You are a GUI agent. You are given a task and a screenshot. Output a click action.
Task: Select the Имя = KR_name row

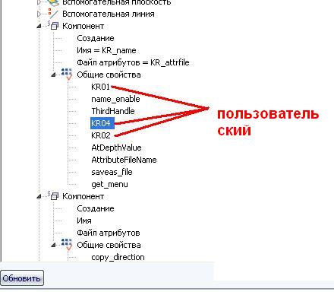pyautogui.click(x=106, y=50)
